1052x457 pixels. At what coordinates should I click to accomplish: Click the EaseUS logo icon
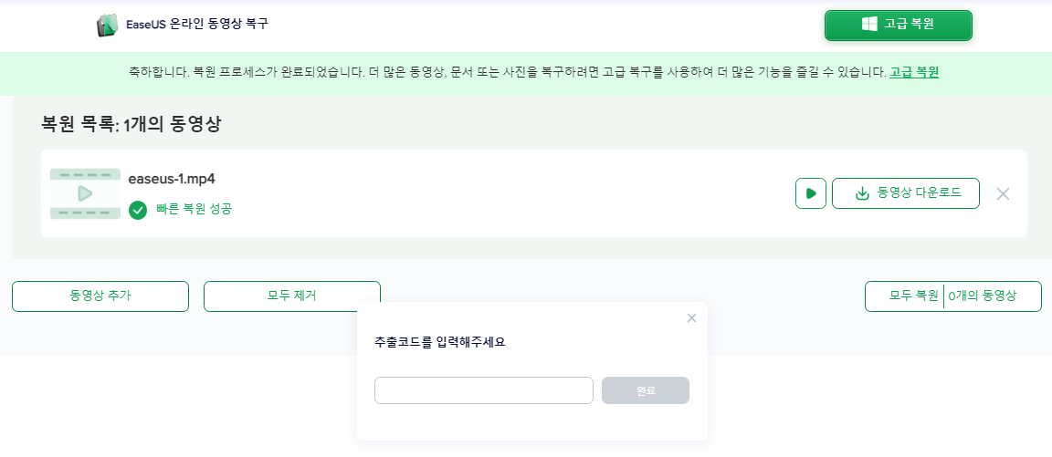point(107,26)
